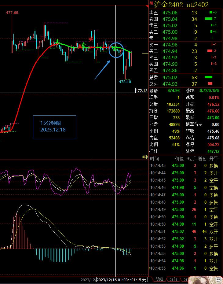Select the 总量 102334 value
The image size is (223, 284).
pos(173,104)
